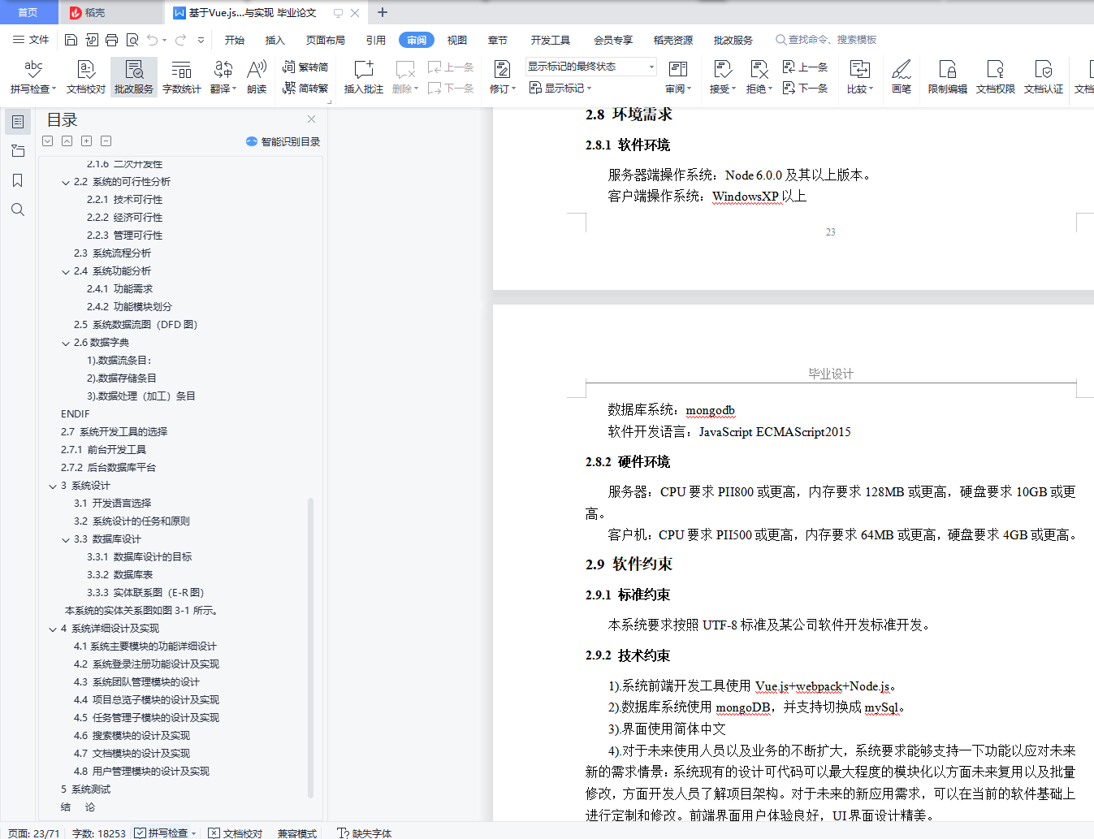Click the print icon in quick access toolbar
The image size is (1094, 839).
[111, 40]
